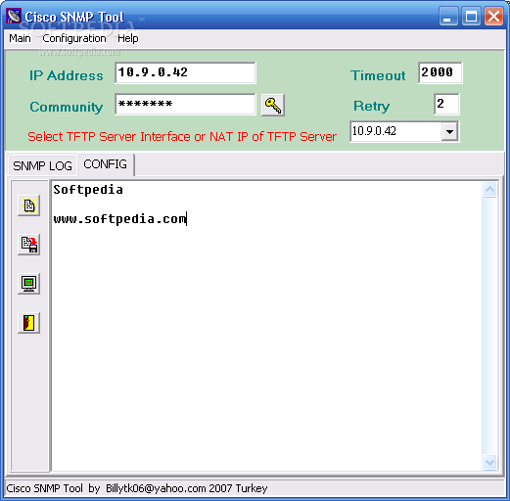Click into the IP Address input field
The image size is (510, 501).
pos(185,72)
